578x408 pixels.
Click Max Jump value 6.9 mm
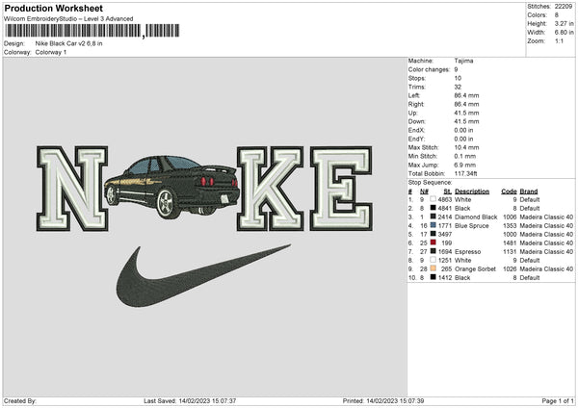465,165
